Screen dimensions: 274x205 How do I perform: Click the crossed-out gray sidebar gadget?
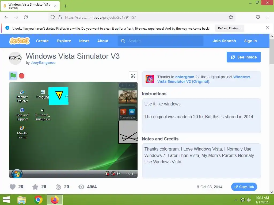click(x=128, y=132)
